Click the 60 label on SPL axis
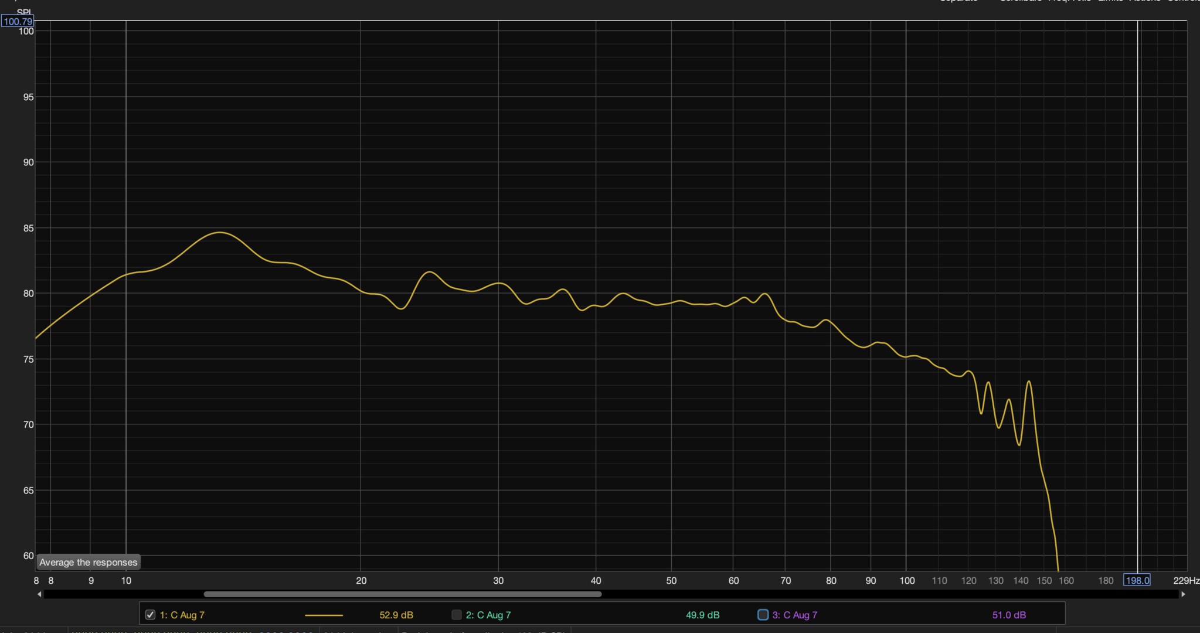Image resolution: width=1200 pixels, height=633 pixels. pos(28,556)
